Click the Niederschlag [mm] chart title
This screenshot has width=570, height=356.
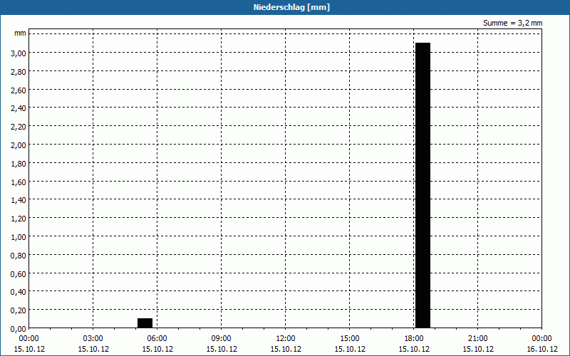point(291,7)
